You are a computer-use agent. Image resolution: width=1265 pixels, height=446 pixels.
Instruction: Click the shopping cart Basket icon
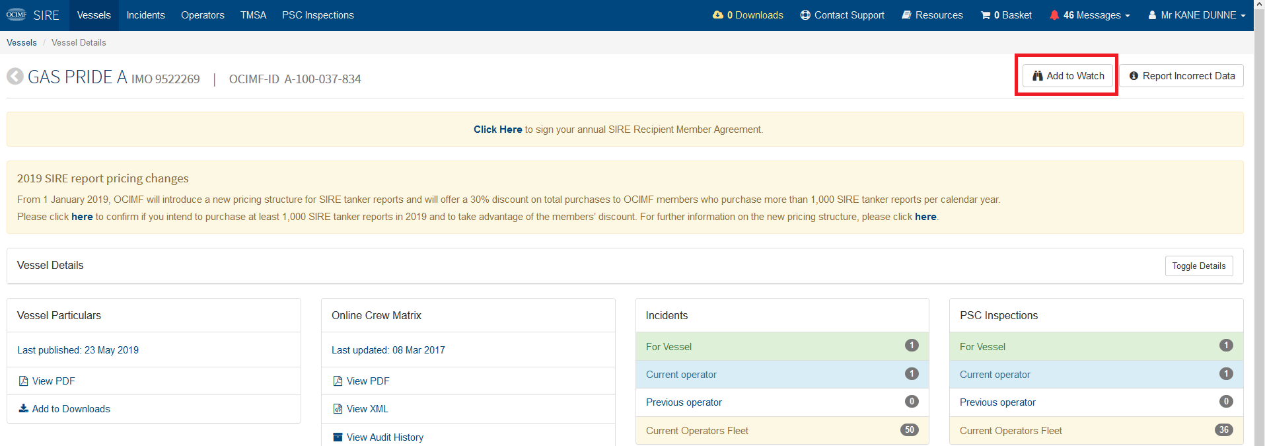point(986,15)
